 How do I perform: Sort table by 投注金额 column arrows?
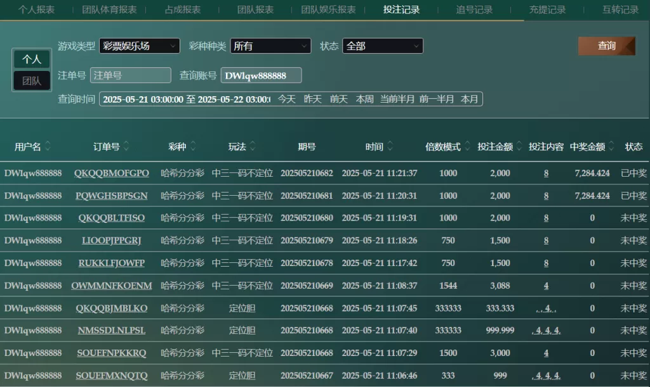click(x=519, y=146)
